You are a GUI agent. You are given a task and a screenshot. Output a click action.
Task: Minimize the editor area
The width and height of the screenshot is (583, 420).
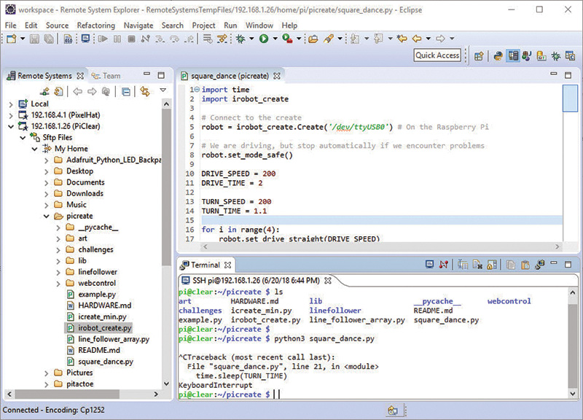click(x=554, y=74)
